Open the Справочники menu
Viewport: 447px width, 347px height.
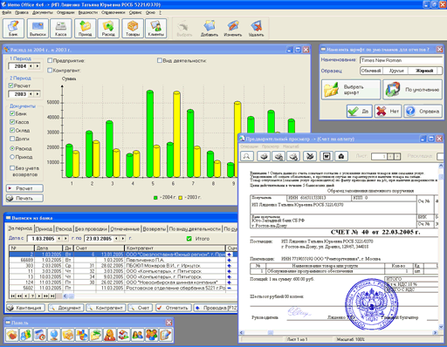113,12
